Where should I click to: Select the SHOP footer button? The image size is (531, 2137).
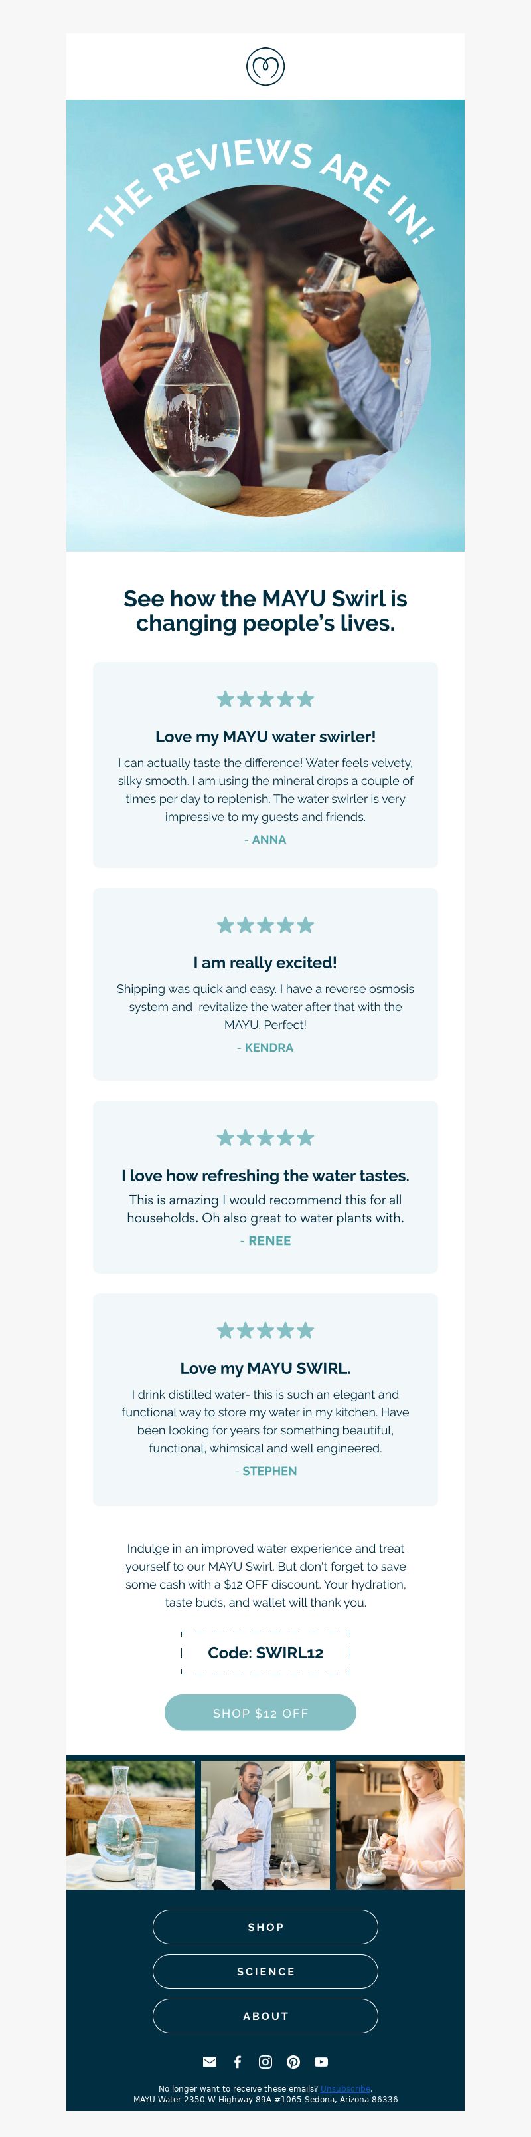tap(265, 1926)
